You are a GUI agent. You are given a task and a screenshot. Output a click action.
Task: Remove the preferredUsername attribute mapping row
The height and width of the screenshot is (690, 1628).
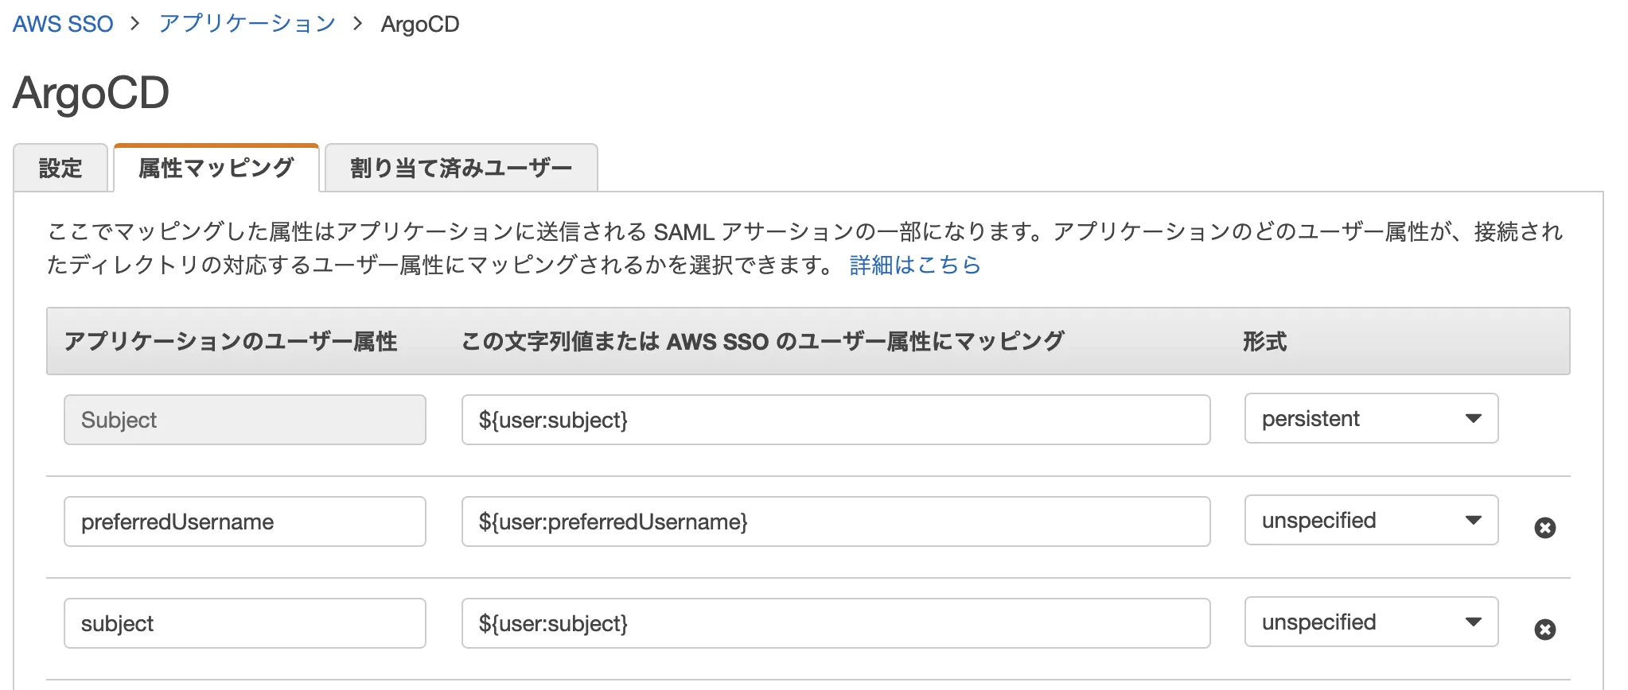click(1544, 528)
